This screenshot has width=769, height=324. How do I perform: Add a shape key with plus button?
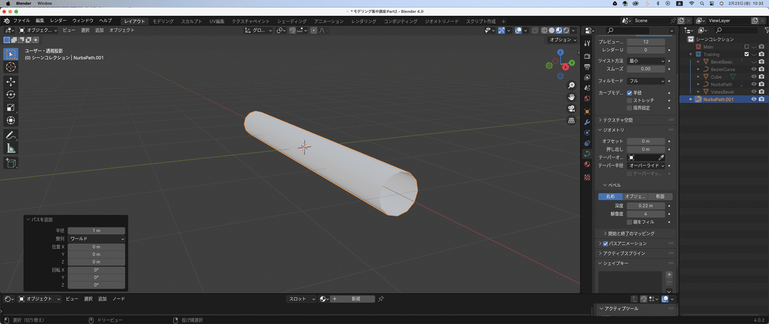coord(669,275)
